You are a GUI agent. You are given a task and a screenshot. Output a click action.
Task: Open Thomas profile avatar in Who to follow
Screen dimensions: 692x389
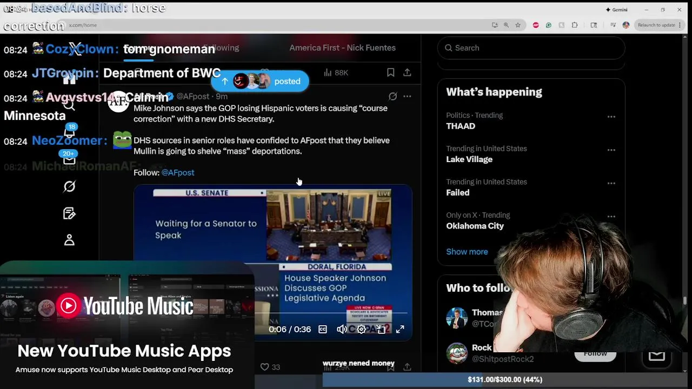pos(457,318)
